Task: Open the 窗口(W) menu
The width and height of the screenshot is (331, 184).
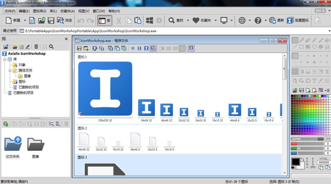Action: click(x=99, y=11)
